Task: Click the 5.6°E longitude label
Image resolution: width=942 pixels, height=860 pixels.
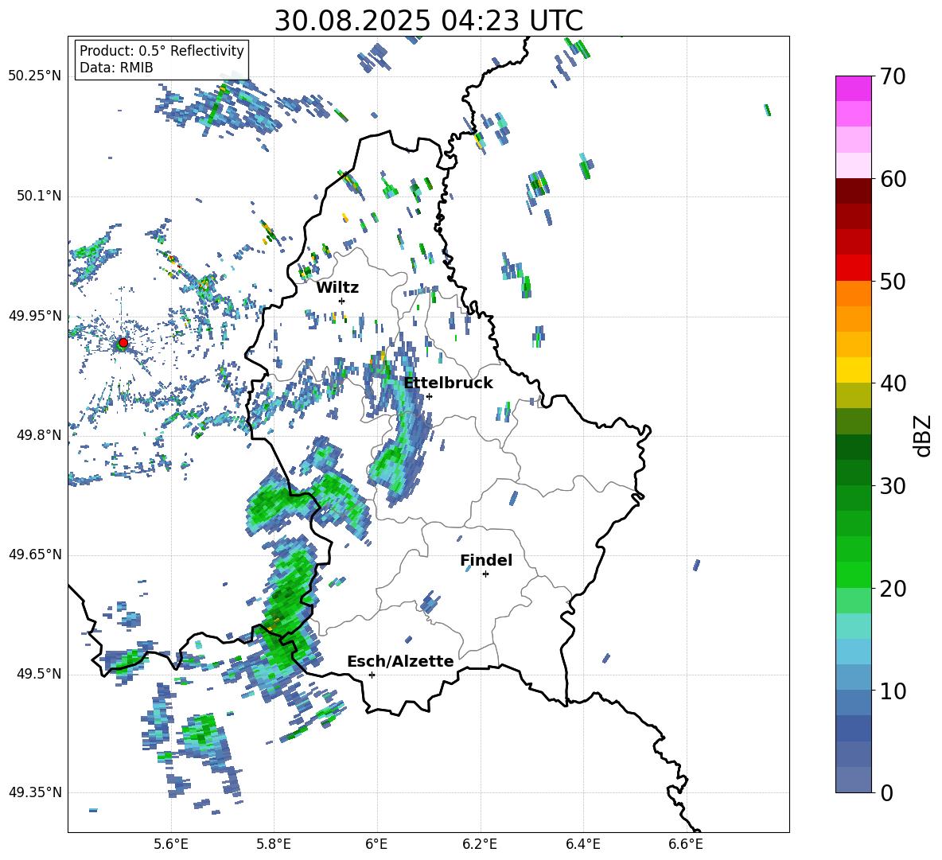Action: [171, 844]
